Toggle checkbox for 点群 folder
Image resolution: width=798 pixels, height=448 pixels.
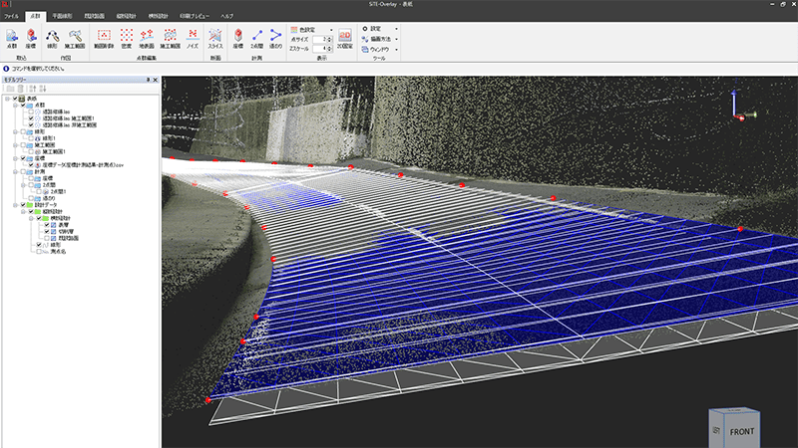23,106
